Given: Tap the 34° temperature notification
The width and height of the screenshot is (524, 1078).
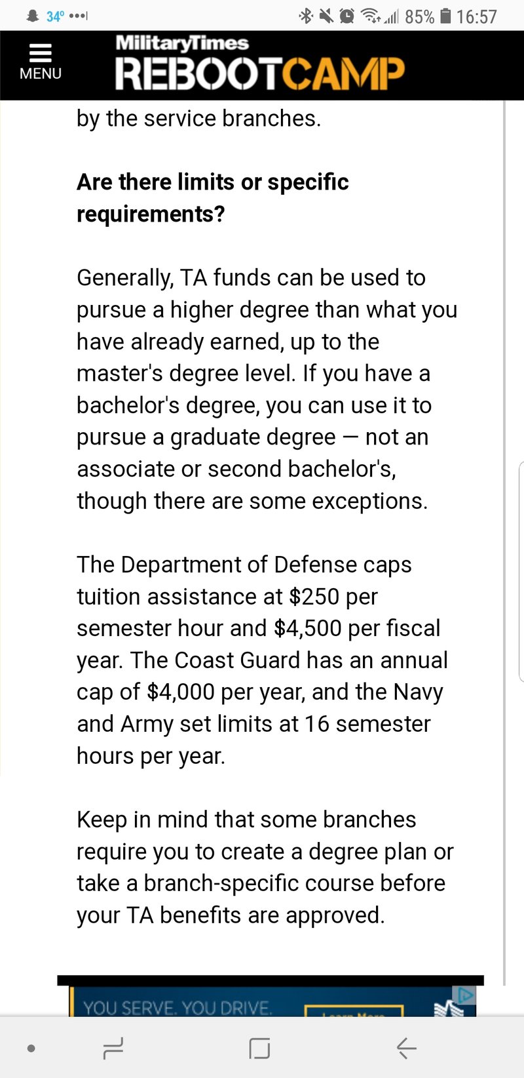Looking at the screenshot, I should [55, 16].
